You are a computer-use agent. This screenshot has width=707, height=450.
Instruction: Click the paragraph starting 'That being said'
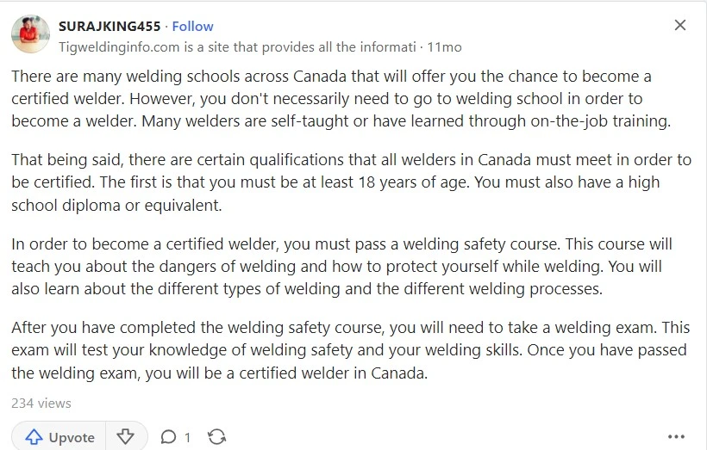pos(351,182)
